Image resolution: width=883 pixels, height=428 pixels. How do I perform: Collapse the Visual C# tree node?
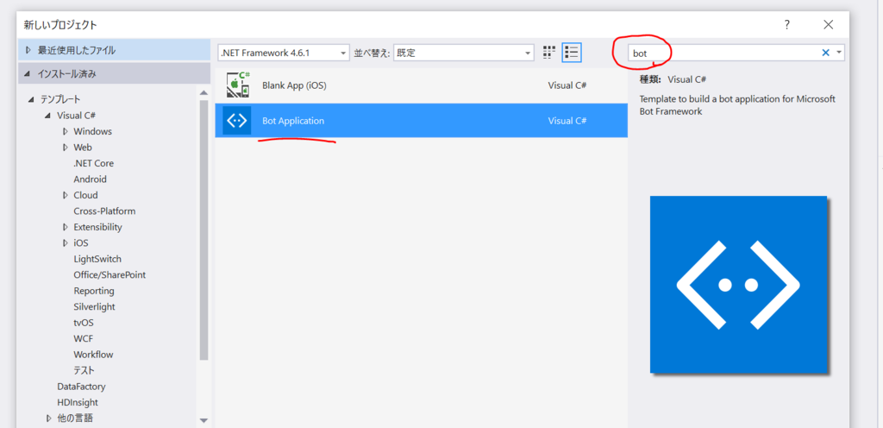coord(48,116)
